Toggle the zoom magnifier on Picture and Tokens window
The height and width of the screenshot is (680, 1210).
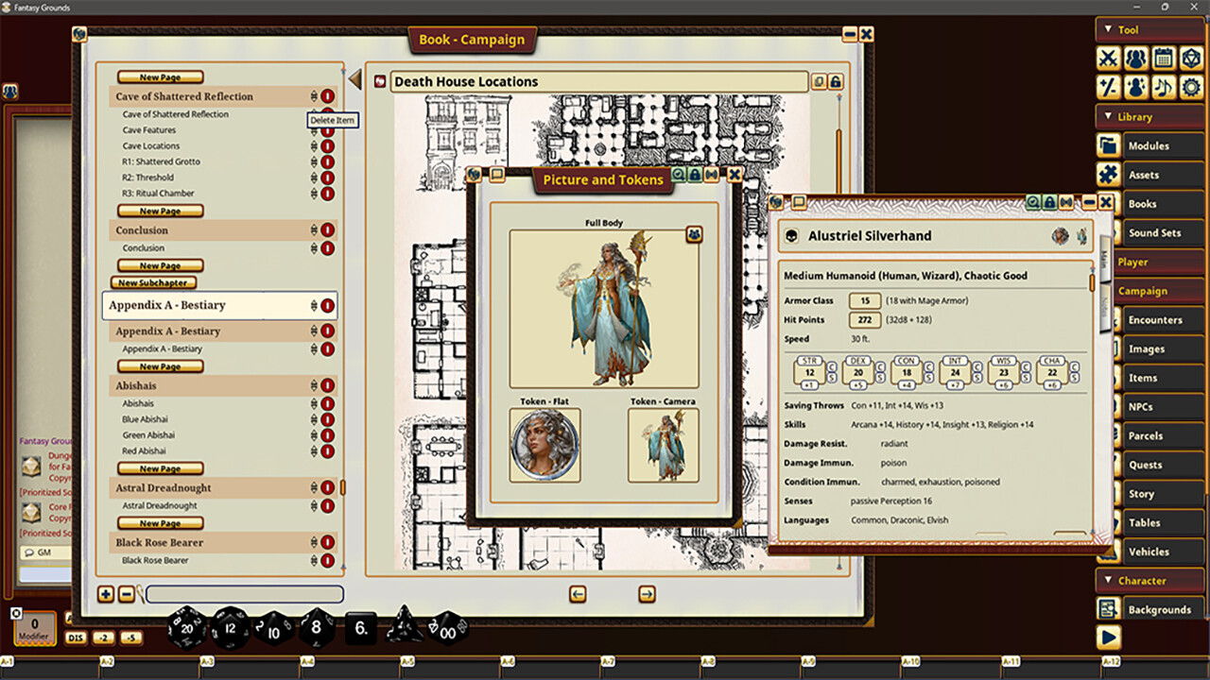[678, 175]
